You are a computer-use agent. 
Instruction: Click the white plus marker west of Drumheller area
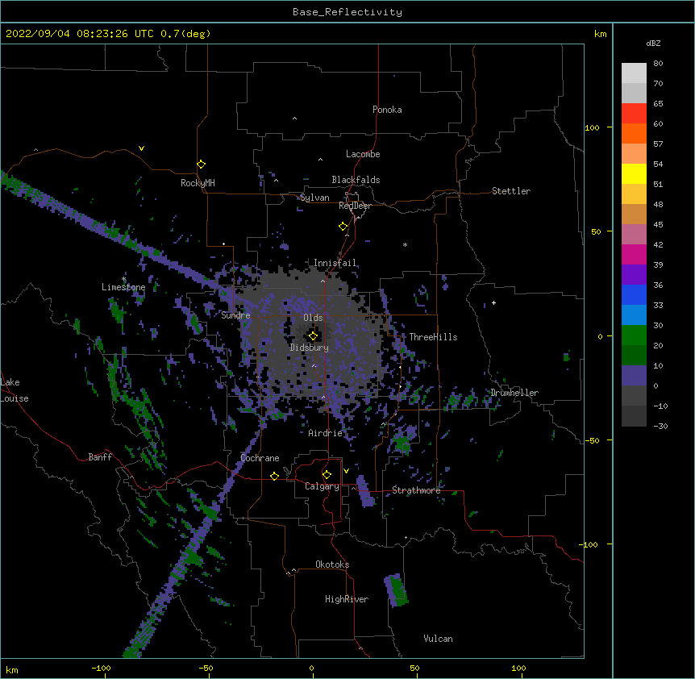point(493,302)
